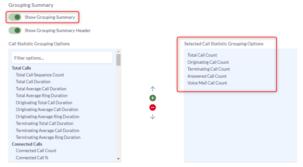Viewport: 303px width, 167px height.
Task: Select Answered Call Count in selected list
Action: coord(207,76)
